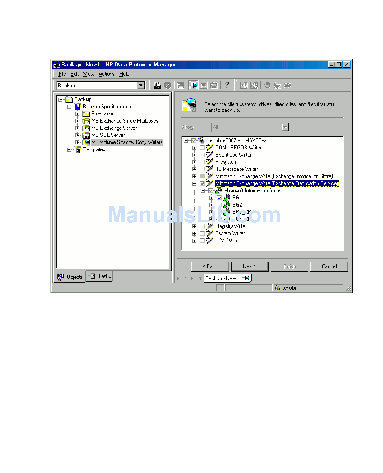383x473 pixels.
Task: Toggle the pushpin toolbar icon
Action: tap(194, 86)
